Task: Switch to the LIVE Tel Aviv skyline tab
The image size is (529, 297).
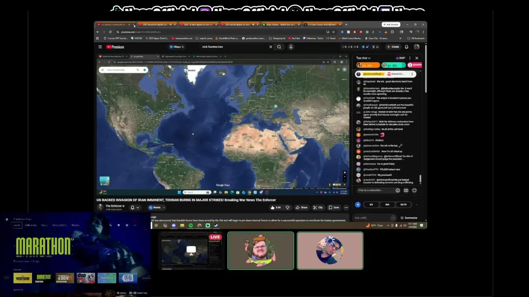Action: point(198,25)
